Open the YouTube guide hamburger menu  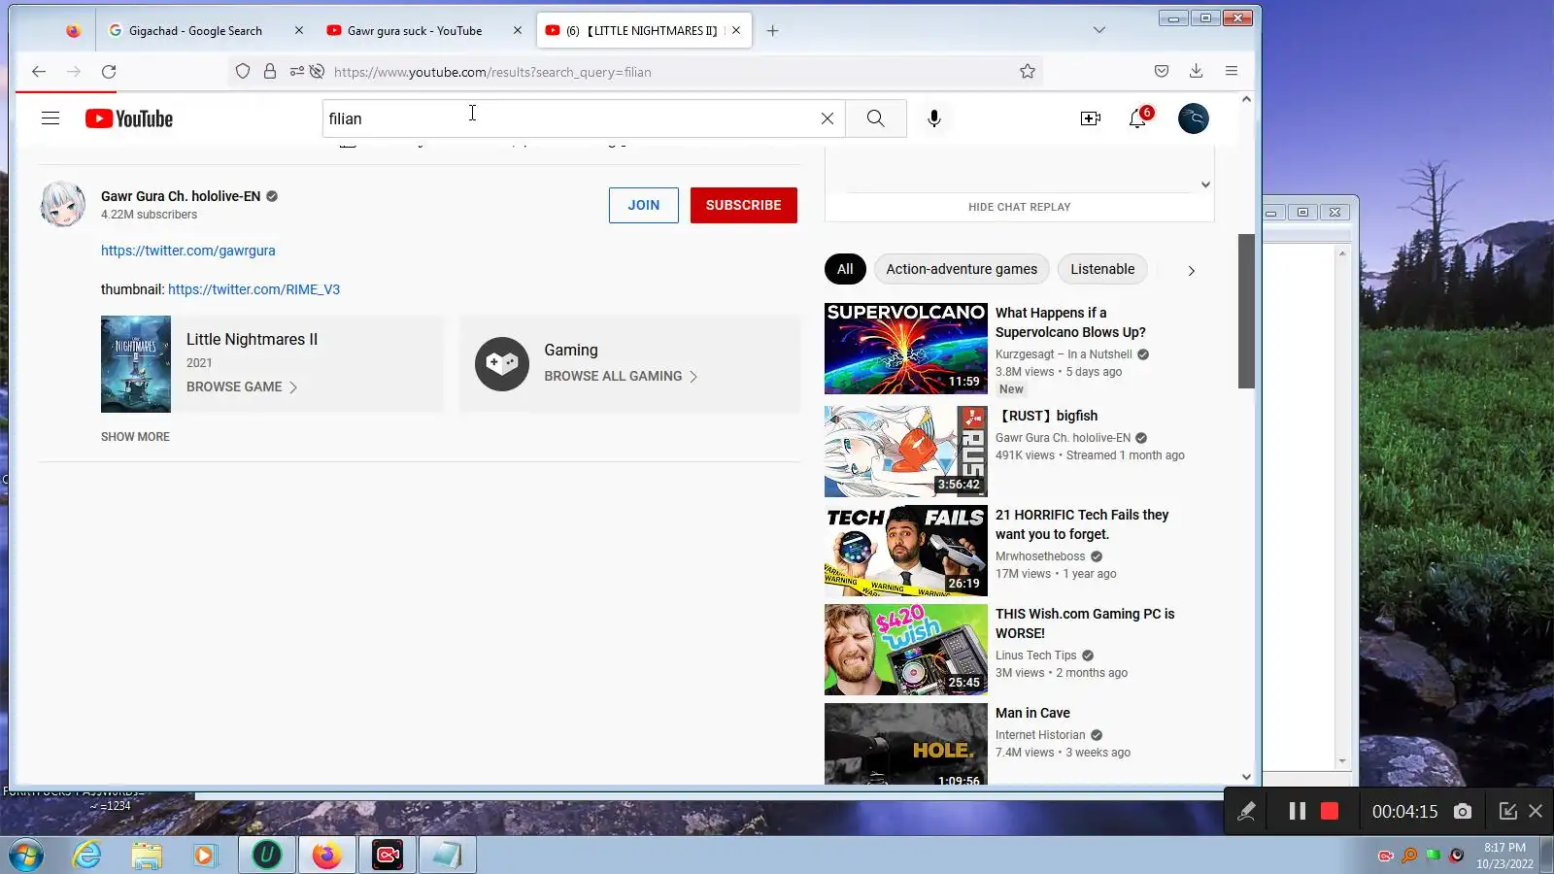click(51, 118)
